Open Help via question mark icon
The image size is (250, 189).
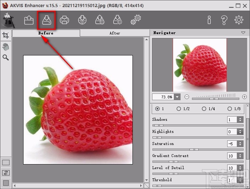click(x=224, y=20)
